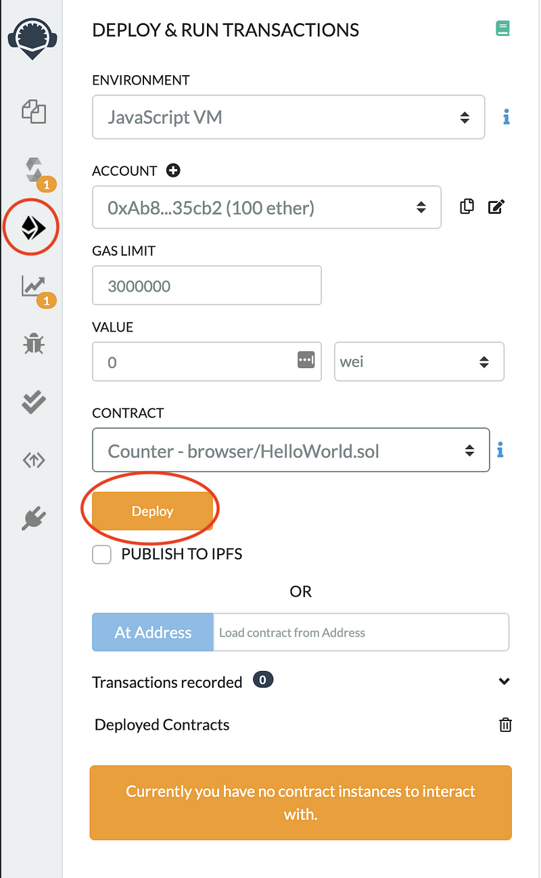Viewport: 541px width, 878px height.
Task: Delete deployed contracts with trash icon
Action: tap(505, 725)
